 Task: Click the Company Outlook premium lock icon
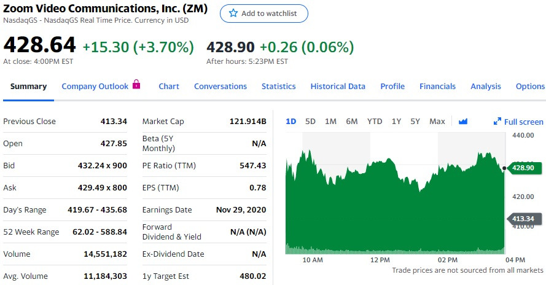(x=136, y=85)
